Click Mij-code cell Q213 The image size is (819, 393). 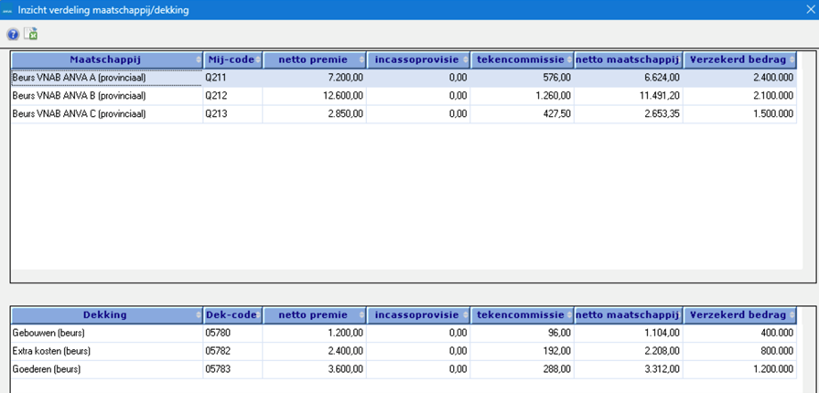(233, 114)
